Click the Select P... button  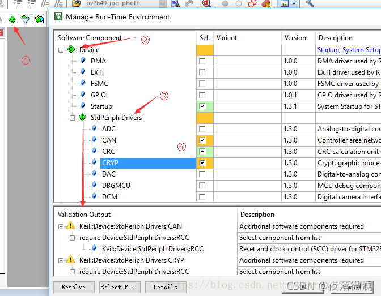[x=120, y=287]
